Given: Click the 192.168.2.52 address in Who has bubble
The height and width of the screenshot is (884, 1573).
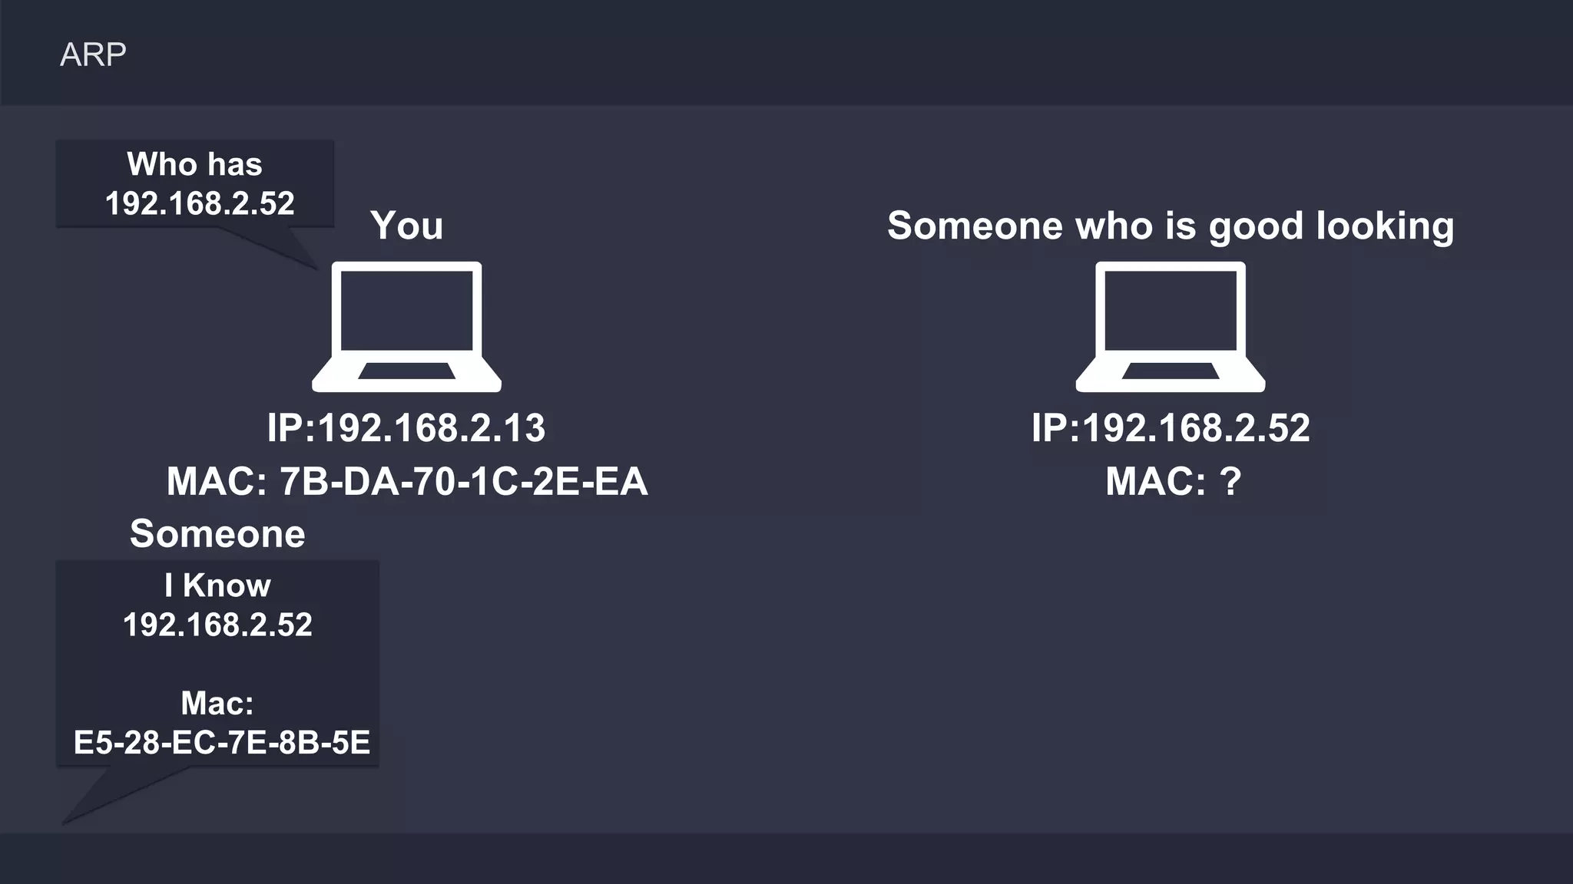Looking at the screenshot, I should pyautogui.click(x=200, y=203).
